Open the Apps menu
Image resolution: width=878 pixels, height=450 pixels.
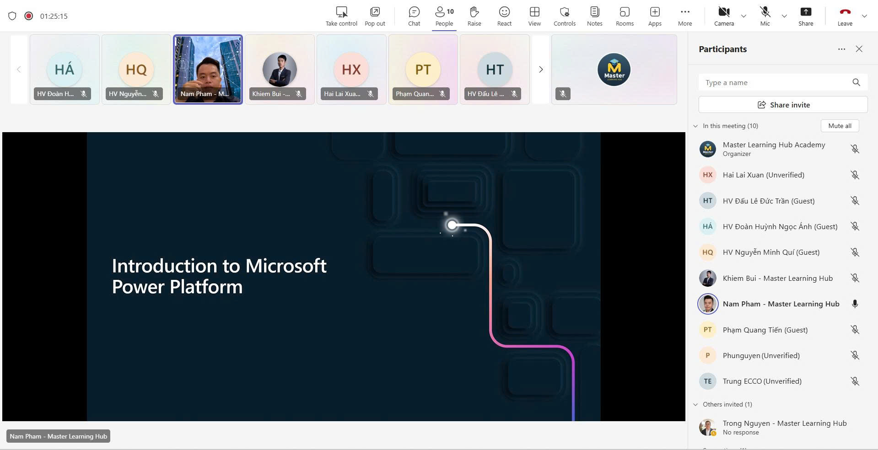tap(655, 16)
